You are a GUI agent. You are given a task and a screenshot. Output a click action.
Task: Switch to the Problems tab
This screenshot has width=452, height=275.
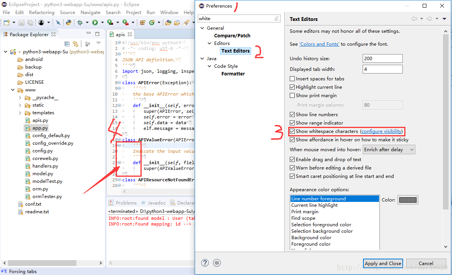[123, 203]
